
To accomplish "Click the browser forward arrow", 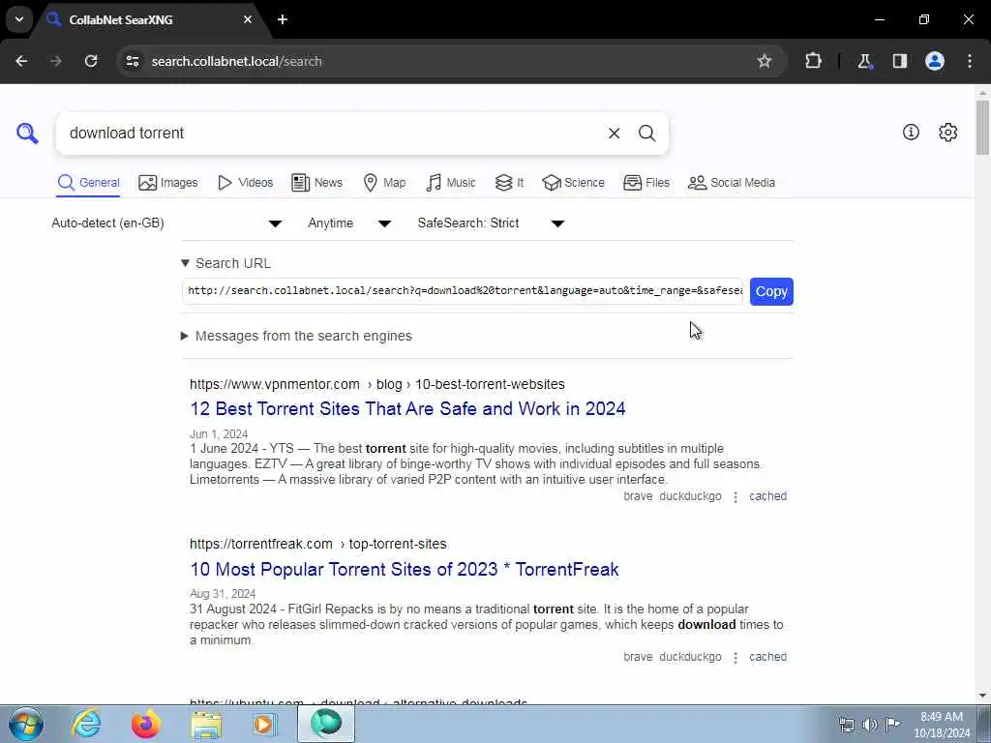I will [56, 61].
